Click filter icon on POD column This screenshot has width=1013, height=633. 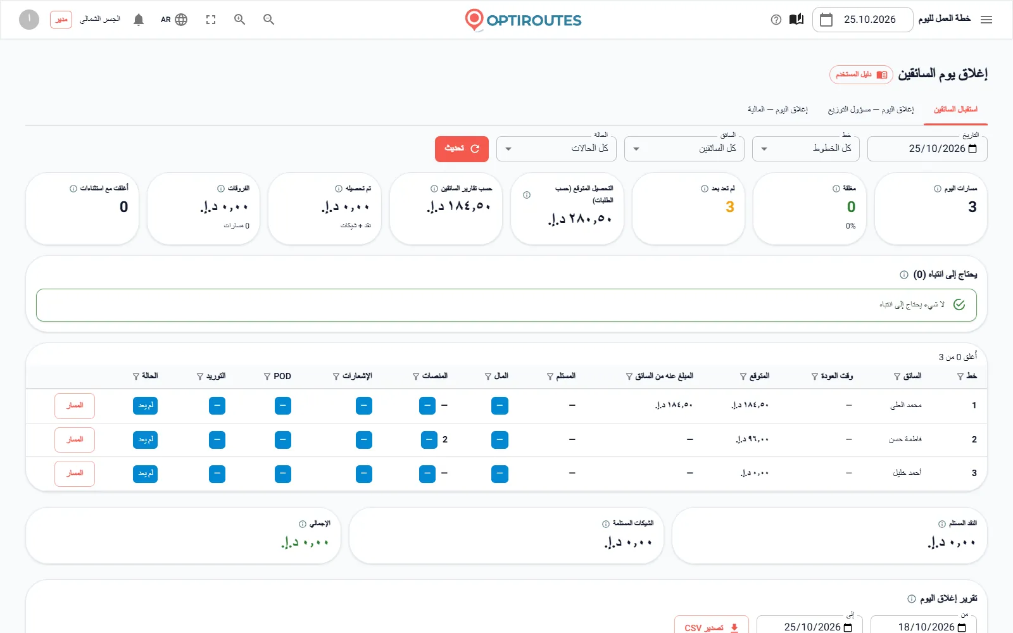coord(267,377)
